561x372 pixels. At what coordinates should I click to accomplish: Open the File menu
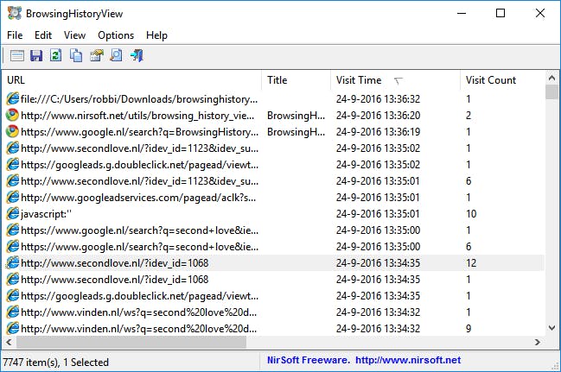coord(15,35)
